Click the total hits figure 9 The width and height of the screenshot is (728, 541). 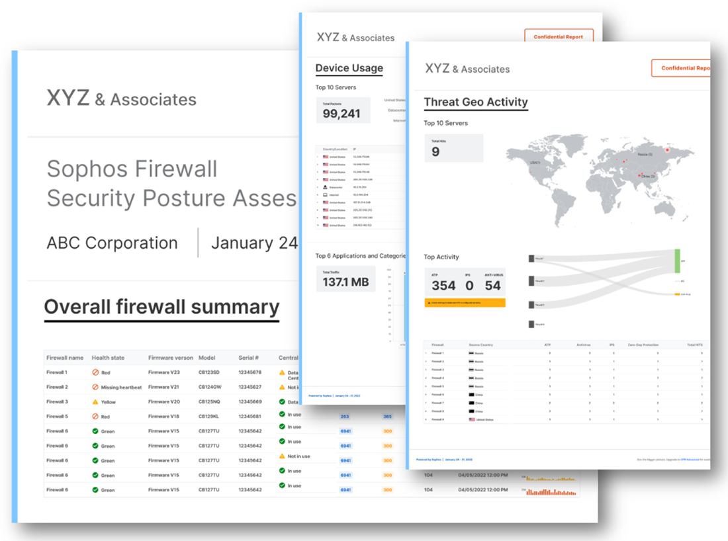[x=435, y=151]
